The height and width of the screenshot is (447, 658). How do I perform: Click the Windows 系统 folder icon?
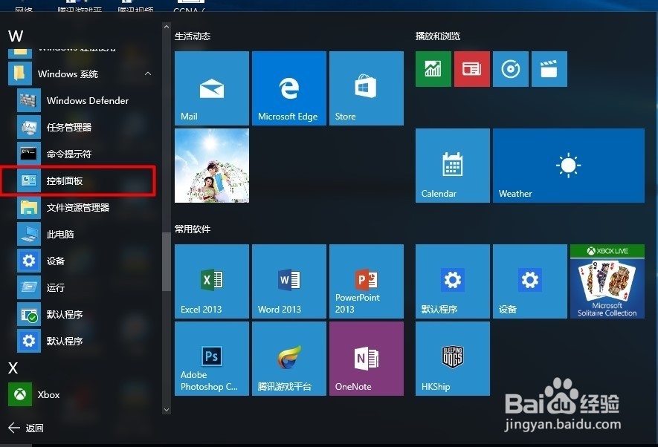point(20,74)
